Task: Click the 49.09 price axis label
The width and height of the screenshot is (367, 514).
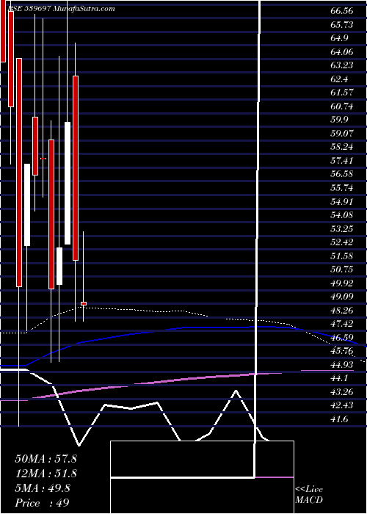Action: point(342,297)
